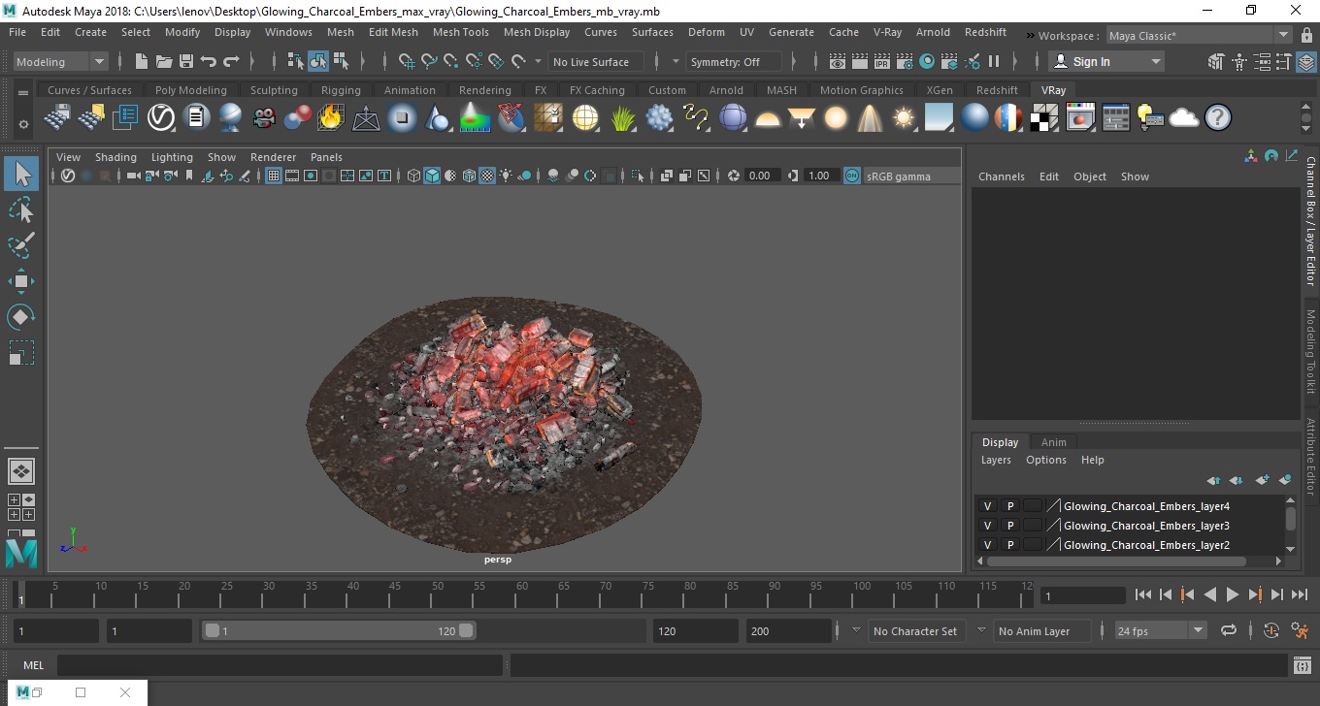Toggle wireframe shading in the viewport toolbar
This screenshot has height=706, width=1320.
(x=413, y=176)
